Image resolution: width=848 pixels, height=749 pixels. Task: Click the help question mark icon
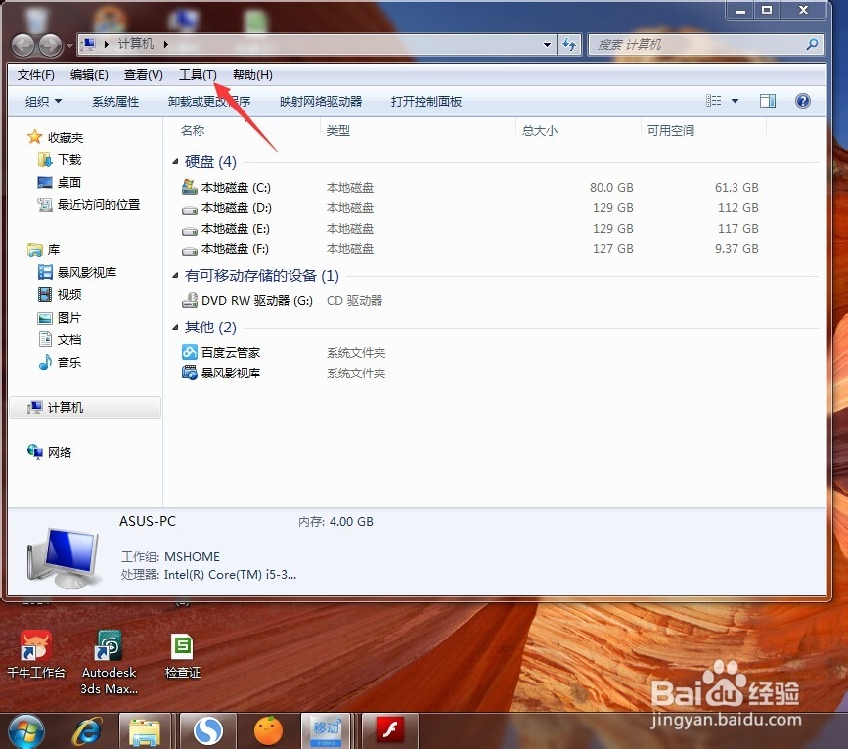point(803,101)
